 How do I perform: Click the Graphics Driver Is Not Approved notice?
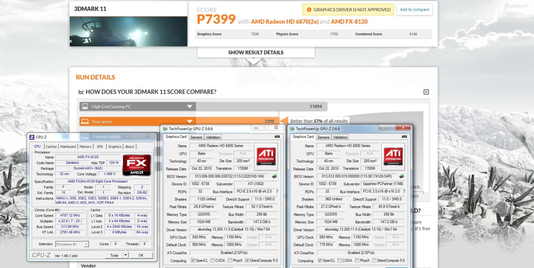(348, 10)
